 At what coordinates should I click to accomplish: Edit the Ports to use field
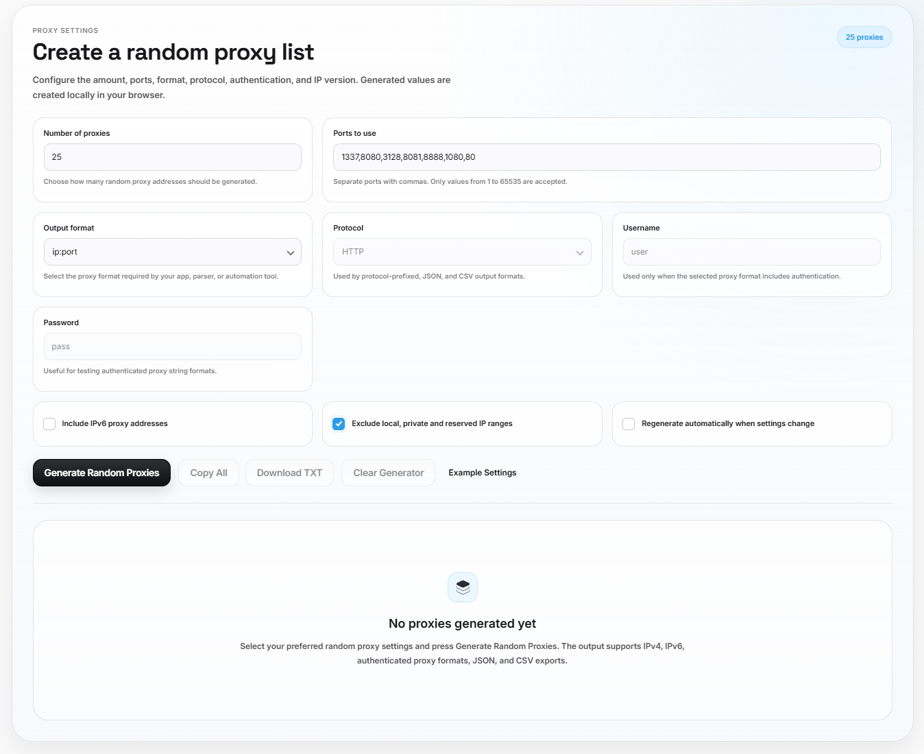click(607, 157)
